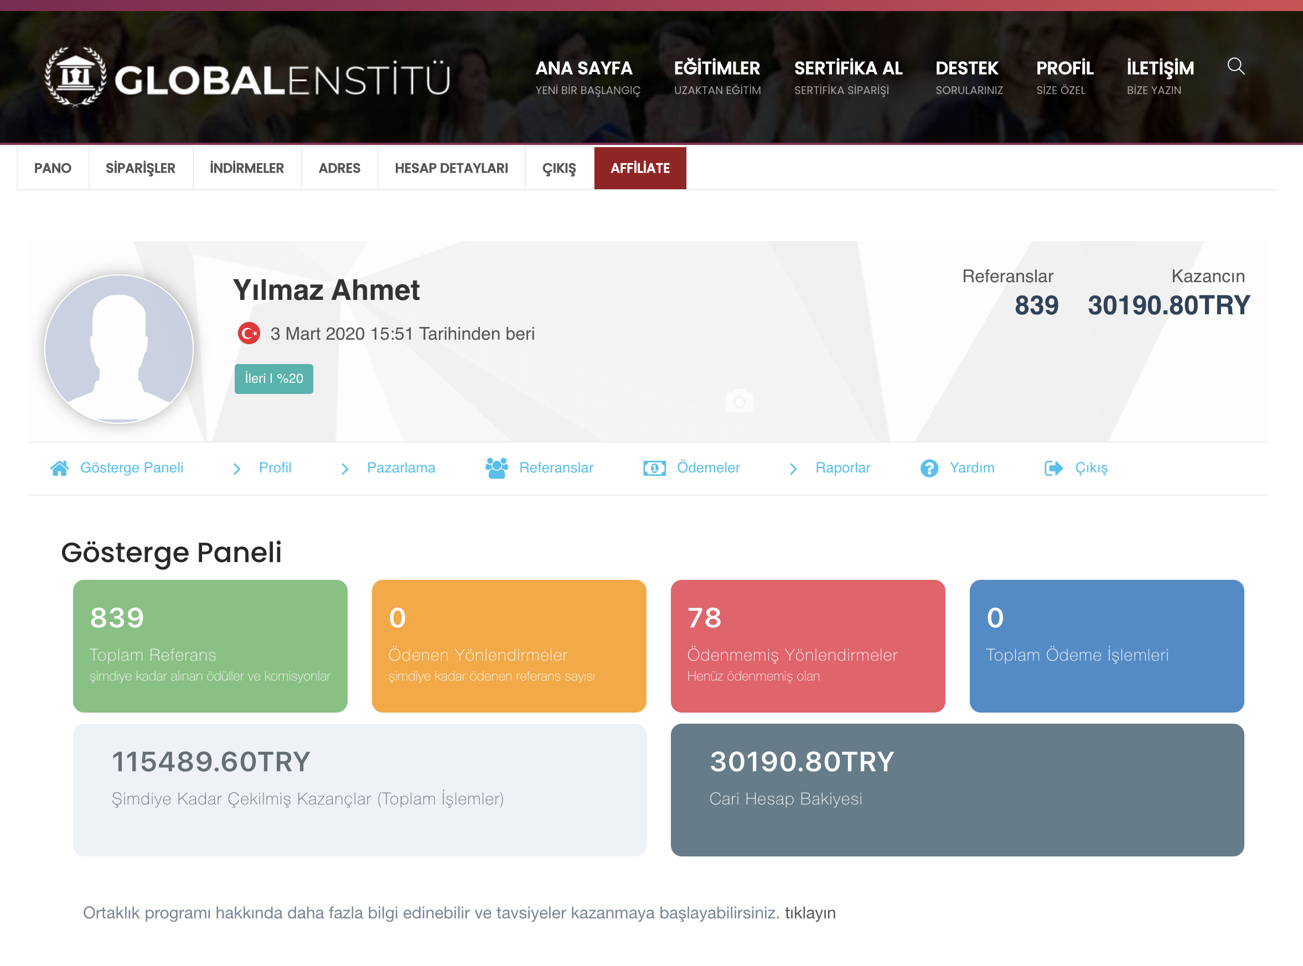Click the exit arrow icon beside Çıkış
The image size is (1303, 966).
1053,468
